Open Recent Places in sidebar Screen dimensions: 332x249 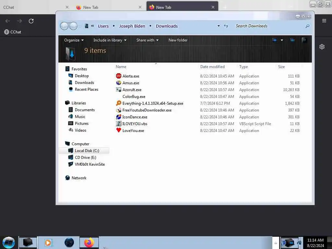click(86, 89)
